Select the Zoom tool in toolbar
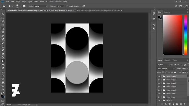This screenshot has width=189, height=106. [3, 86]
